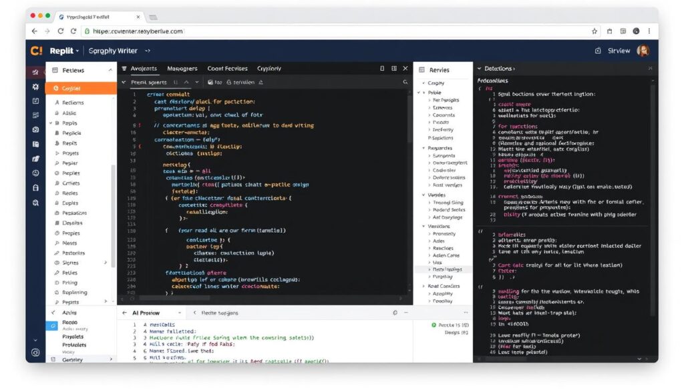Reload the page with the refresh icon

(61, 31)
